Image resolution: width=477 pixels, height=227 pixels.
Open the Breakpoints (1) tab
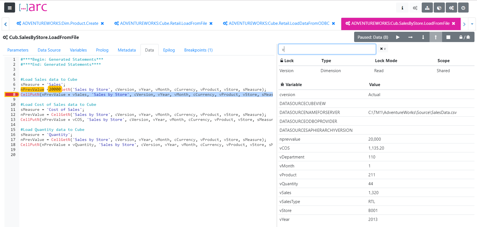coord(198,50)
